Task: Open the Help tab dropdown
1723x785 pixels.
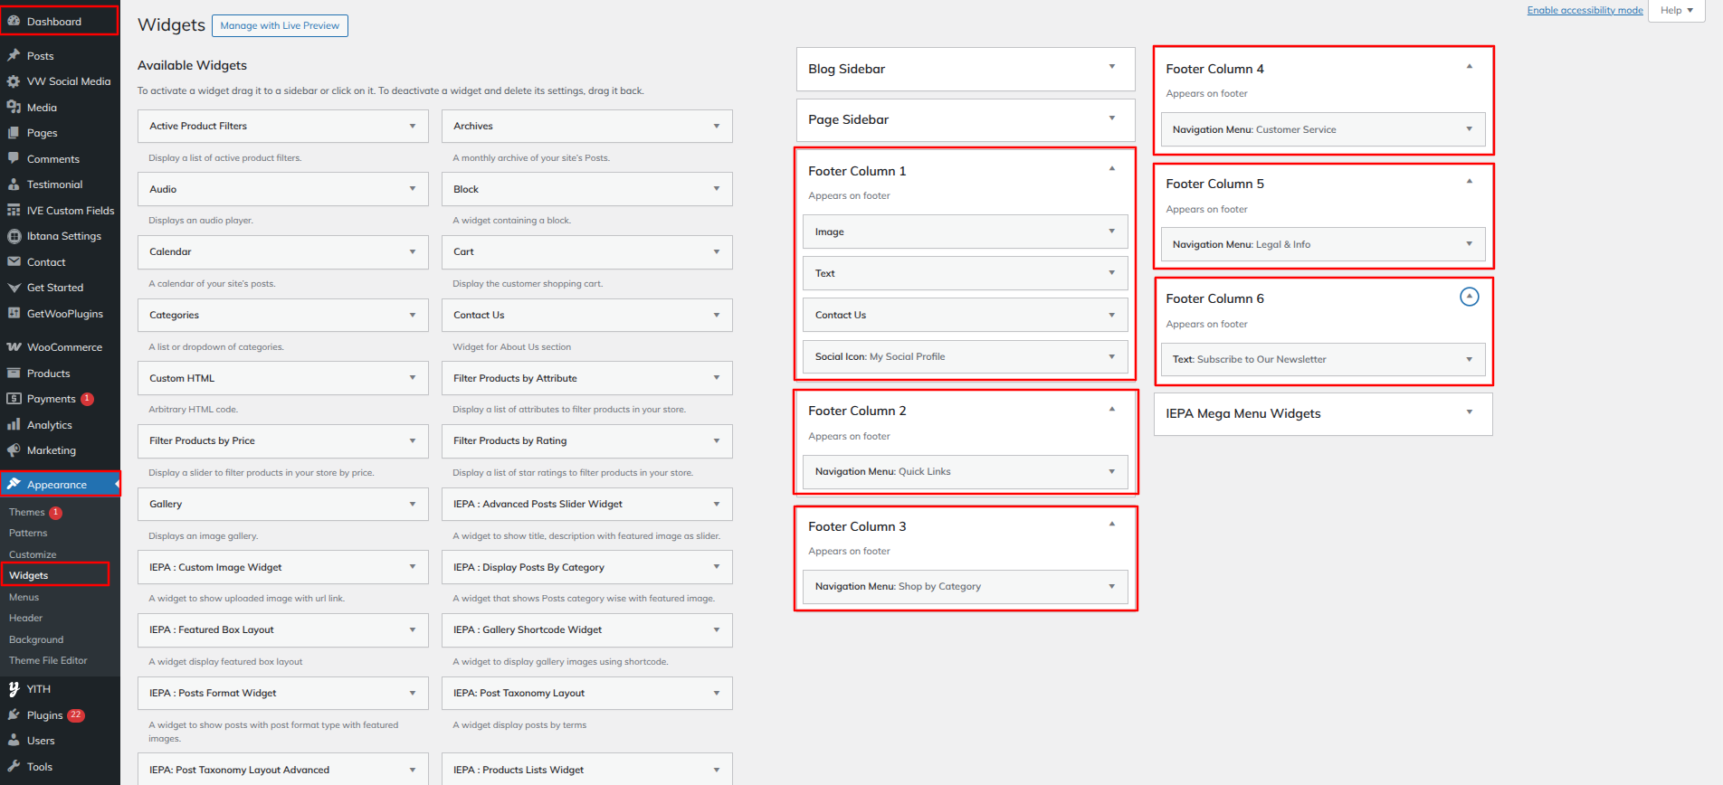Action: [x=1676, y=10]
